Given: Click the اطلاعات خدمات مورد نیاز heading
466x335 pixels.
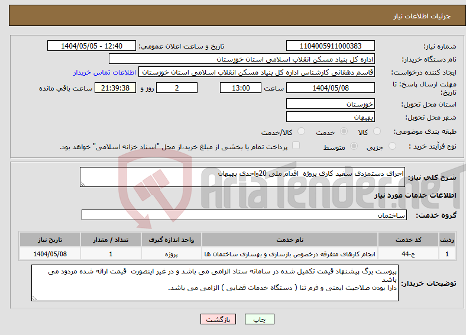Looking at the screenshot, I should (x=415, y=195).
